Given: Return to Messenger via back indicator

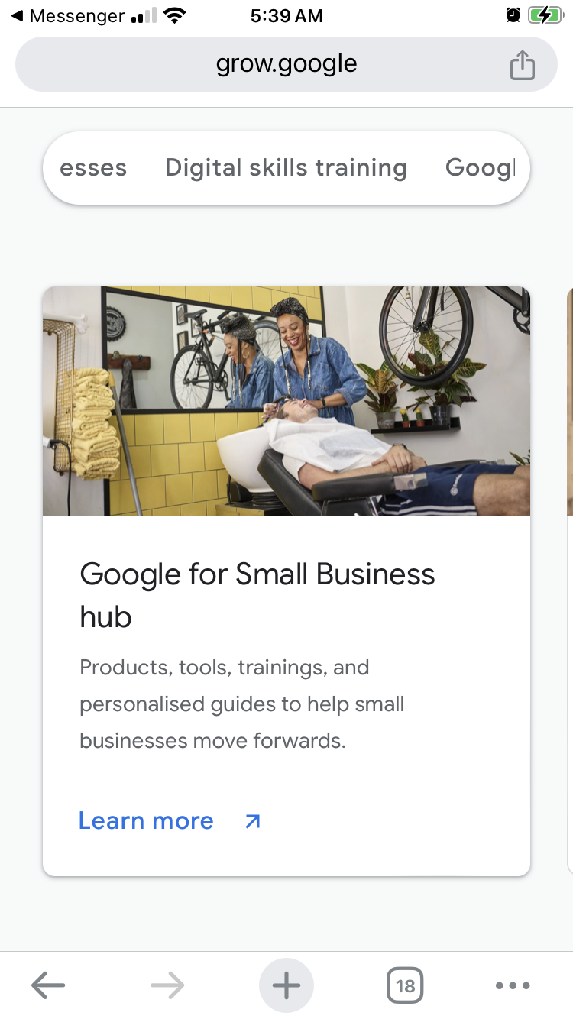Looking at the screenshot, I should 67,15.
